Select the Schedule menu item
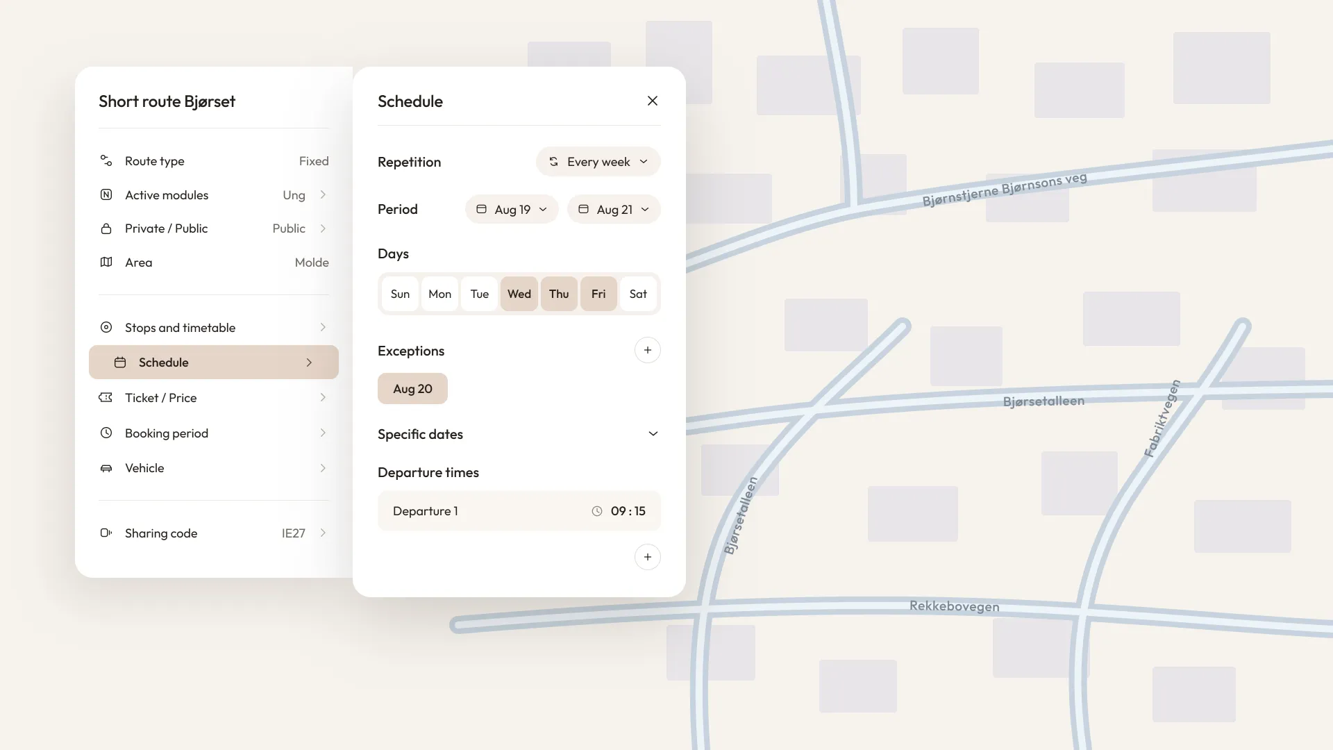This screenshot has height=750, width=1333. pos(214,362)
